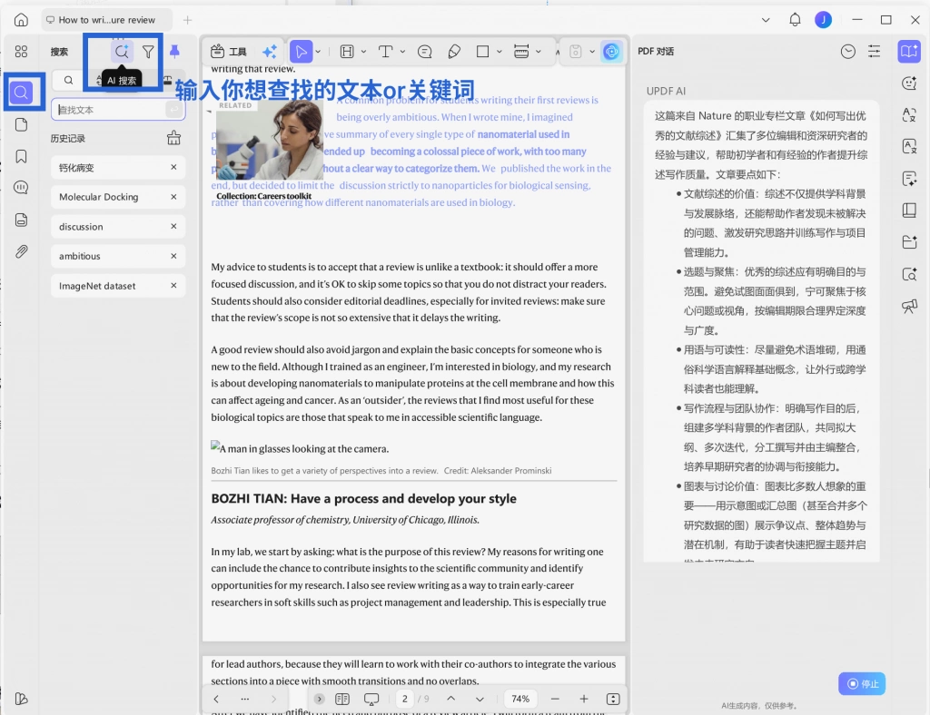Add a new tab with plus
This screenshot has height=715, width=930.
(x=187, y=20)
